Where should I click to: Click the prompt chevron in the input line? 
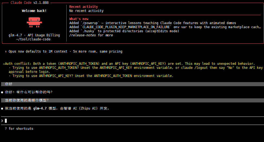2,121
